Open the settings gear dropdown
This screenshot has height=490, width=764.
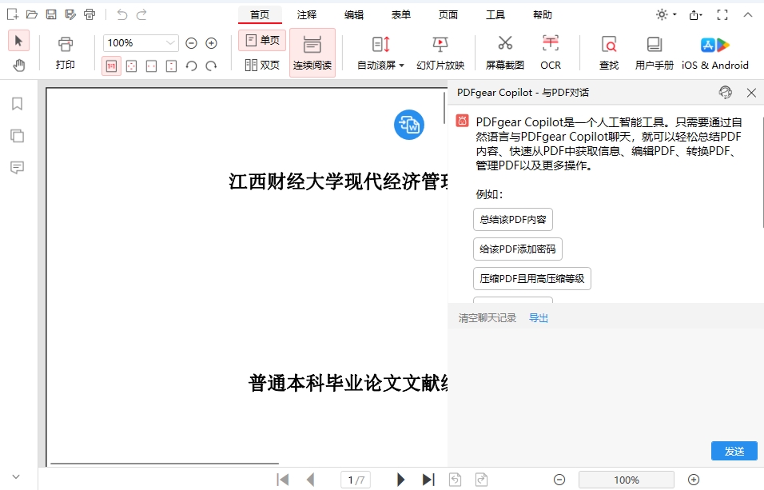point(663,14)
